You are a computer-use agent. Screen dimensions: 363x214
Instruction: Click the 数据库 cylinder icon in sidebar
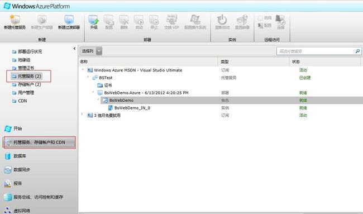coord(8,156)
